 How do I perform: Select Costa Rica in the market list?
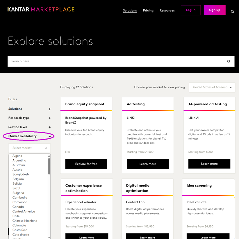pos(20,230)
